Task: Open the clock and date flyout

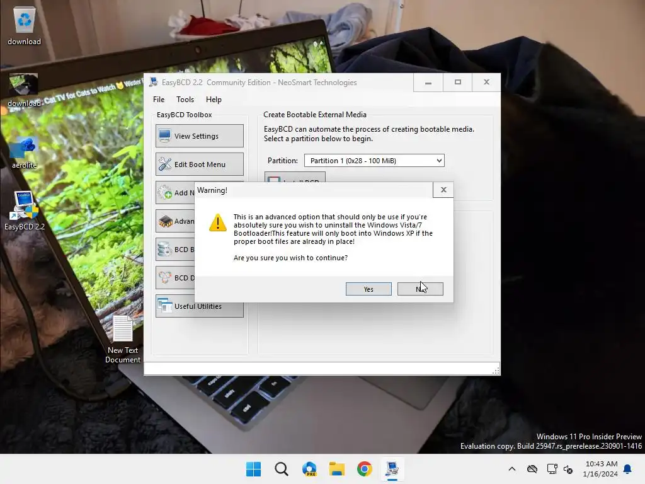Action: (600, 469)
